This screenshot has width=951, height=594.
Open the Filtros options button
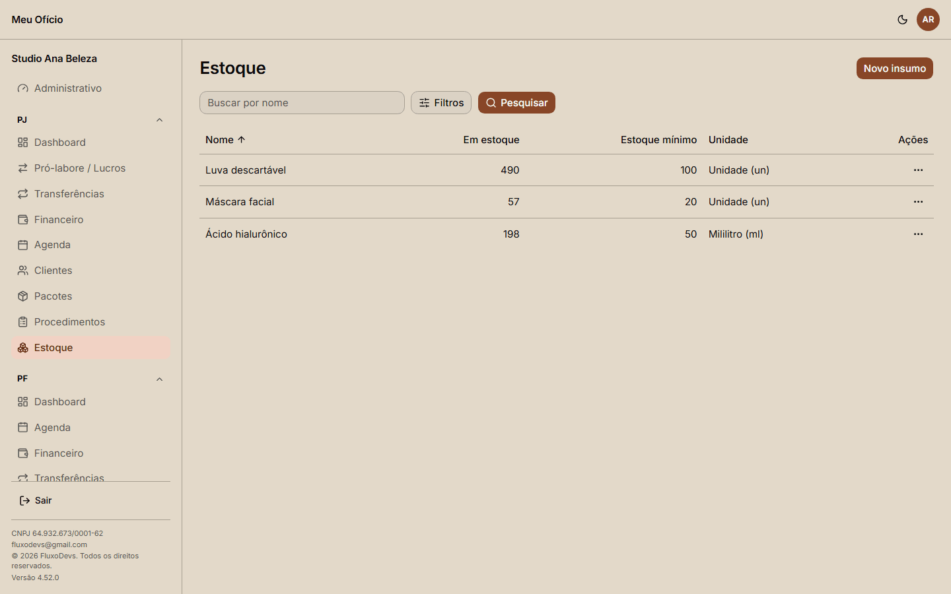(441, 103)
